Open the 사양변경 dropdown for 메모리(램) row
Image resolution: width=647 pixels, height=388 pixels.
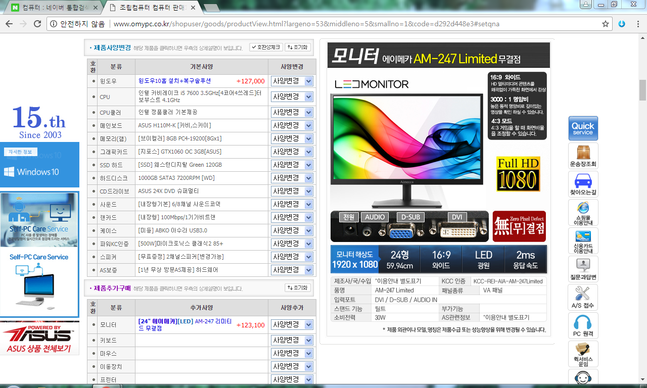click(x=292, y=138)
